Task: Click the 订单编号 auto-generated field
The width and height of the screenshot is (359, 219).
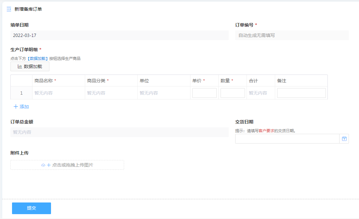Action: (292, 35)
